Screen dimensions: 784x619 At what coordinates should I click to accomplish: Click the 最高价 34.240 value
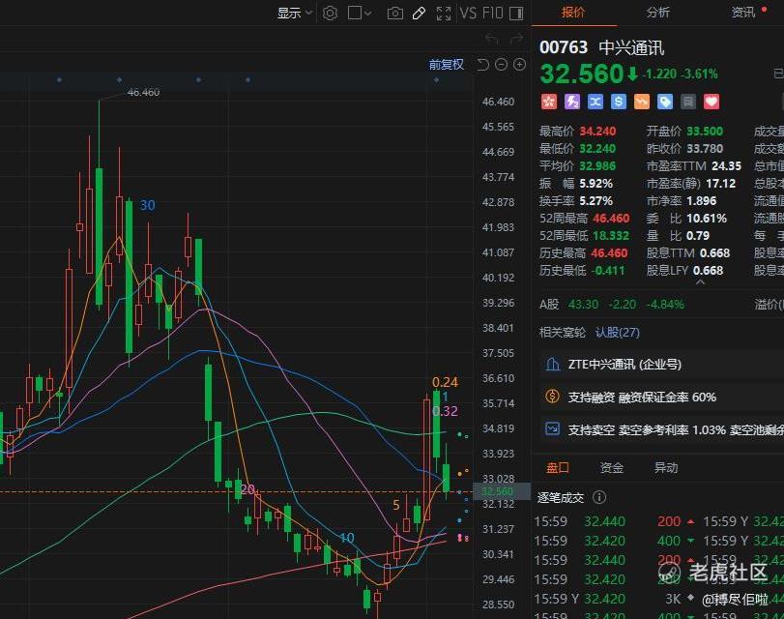tap(597, 132)
